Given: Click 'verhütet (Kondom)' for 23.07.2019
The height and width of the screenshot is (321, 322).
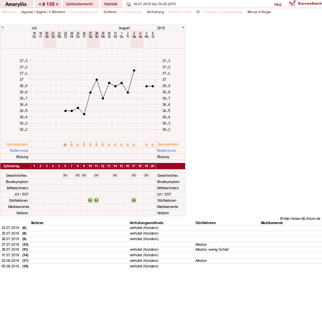Looking at the screenshot, I should (144, 228).
